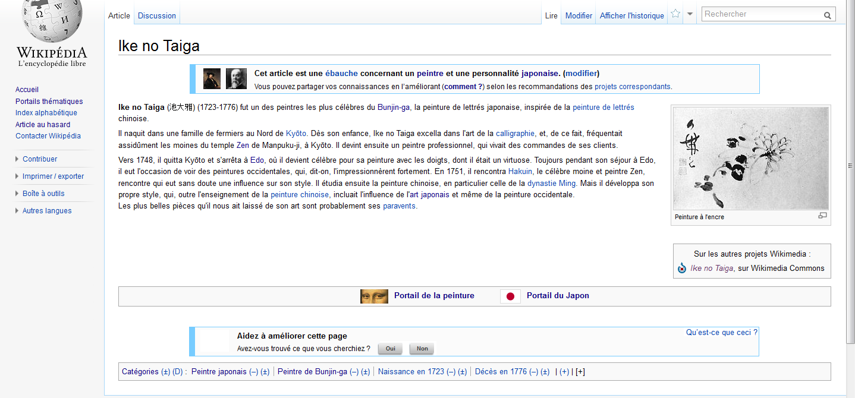Image resolution: width=855 pixels, height=398 pixels.
Task: Open the Modifier tab
Action: (579, 16)
